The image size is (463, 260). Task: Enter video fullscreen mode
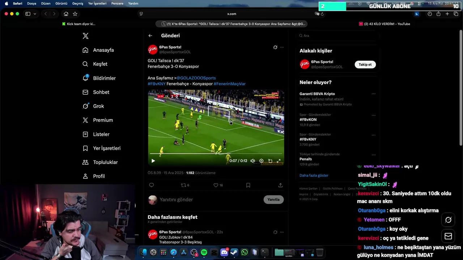[x=279, y=161]
